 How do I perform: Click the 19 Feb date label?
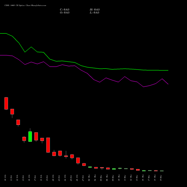pos(47,178)
